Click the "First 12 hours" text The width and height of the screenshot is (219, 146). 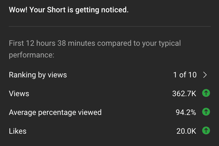tap(32, 43)
